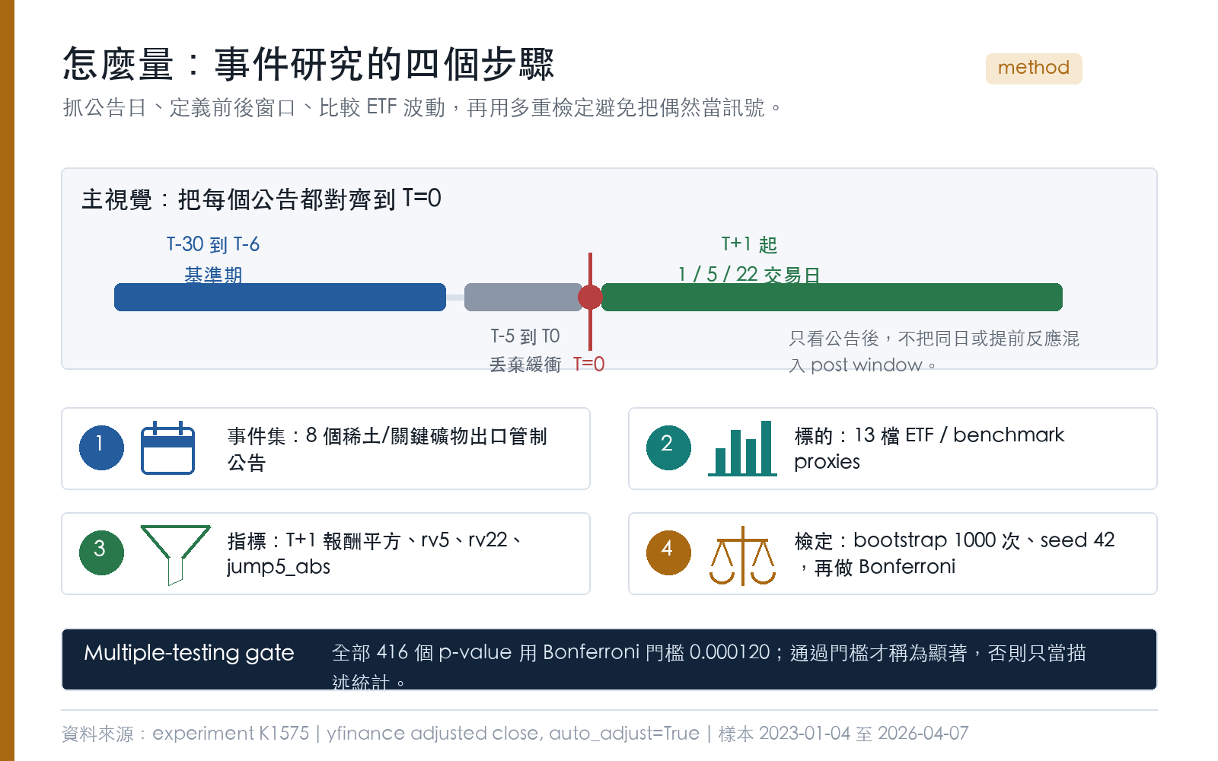Click the T-5 到 T0 label
Image resolution: width=1218 pixels, height=761 pixels.
tap(525, 336)
